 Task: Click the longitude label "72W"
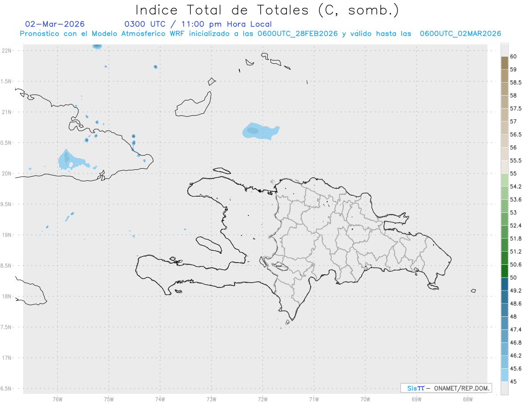pyautogui.click(x=262, y=399)
